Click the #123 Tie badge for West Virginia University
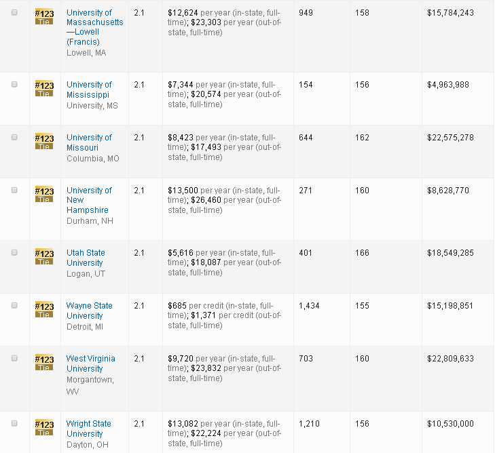 (x=44, y=362)
